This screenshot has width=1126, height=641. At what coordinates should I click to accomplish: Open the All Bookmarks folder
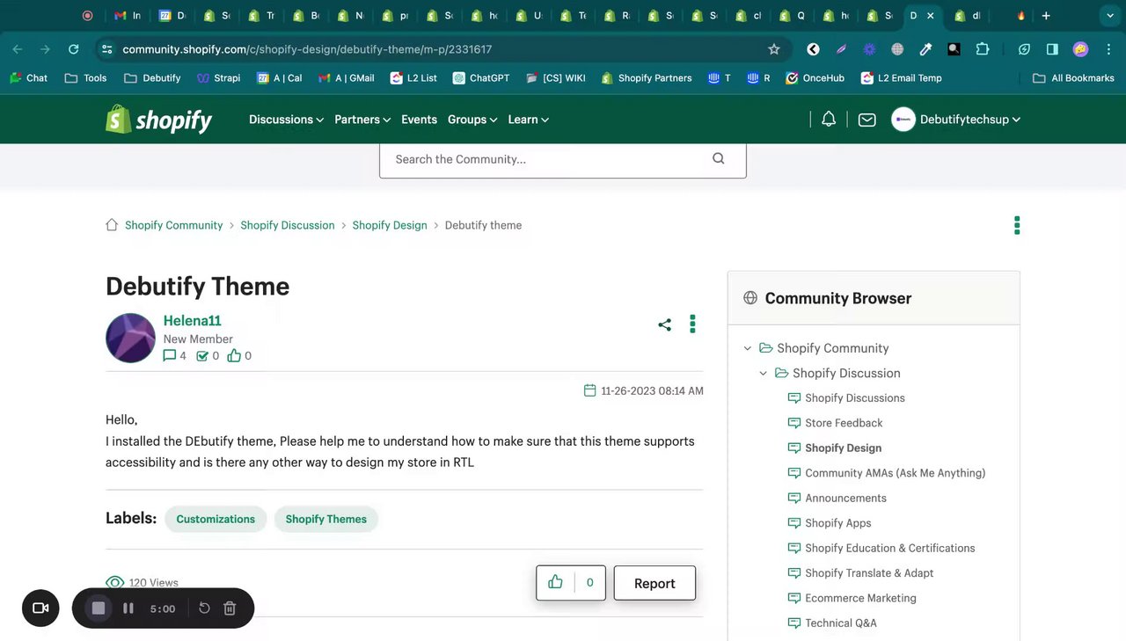coord(1073,78)
